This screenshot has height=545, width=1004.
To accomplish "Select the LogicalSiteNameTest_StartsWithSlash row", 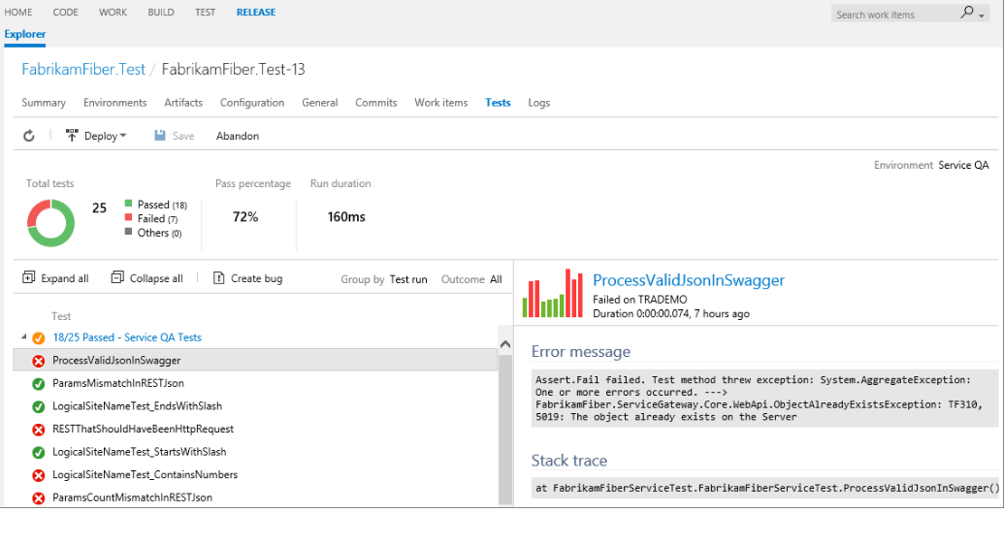I will coord(255,452).
